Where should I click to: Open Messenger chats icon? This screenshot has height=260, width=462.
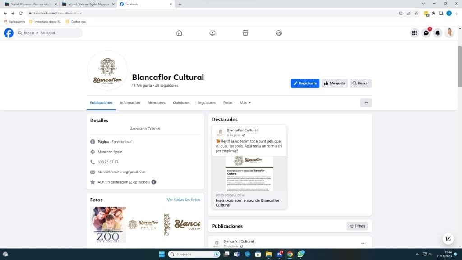tap(426, 33)
